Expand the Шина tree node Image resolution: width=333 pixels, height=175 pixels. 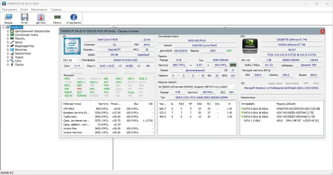pyautogui.click(x=8, y=42)
